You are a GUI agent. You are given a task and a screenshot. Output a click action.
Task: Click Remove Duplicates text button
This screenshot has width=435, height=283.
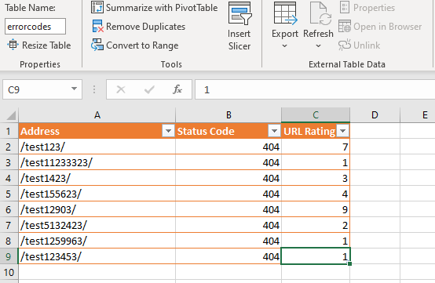point(145,27)
